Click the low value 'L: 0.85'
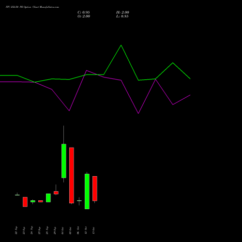 [122, 16]
